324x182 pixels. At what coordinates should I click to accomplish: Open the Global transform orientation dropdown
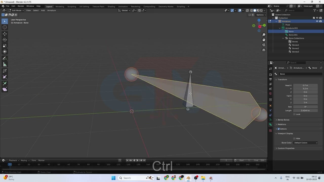124,10
